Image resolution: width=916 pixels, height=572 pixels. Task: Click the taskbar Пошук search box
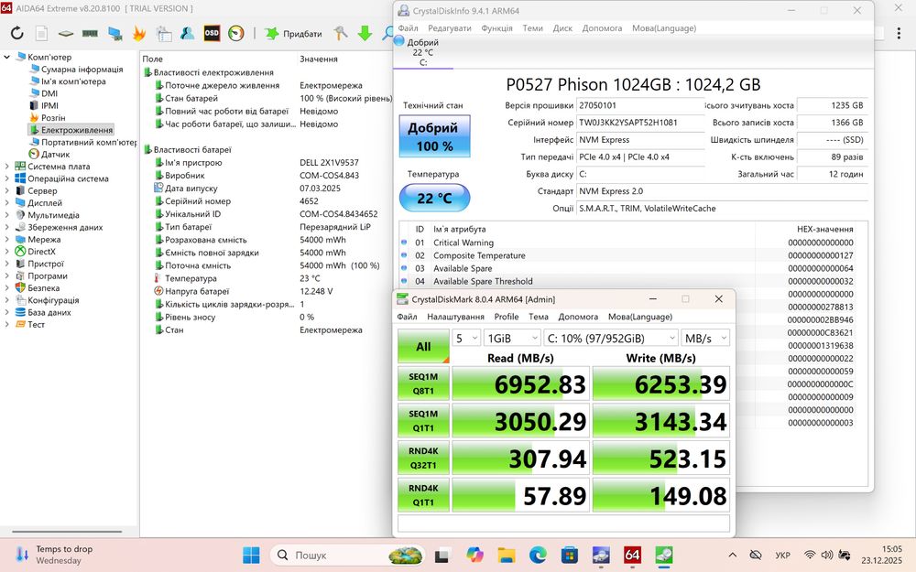(347, 555)
